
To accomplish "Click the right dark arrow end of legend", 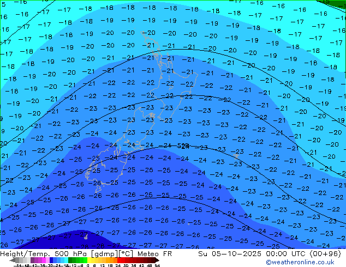I will 157,260.
